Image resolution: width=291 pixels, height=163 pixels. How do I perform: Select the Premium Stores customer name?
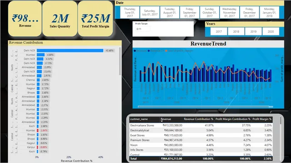point(140,140)
